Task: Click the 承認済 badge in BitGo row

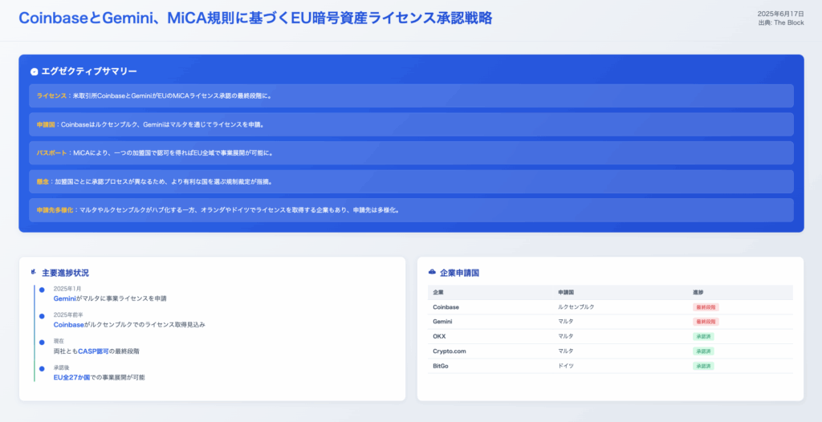Action: [703, 365]
